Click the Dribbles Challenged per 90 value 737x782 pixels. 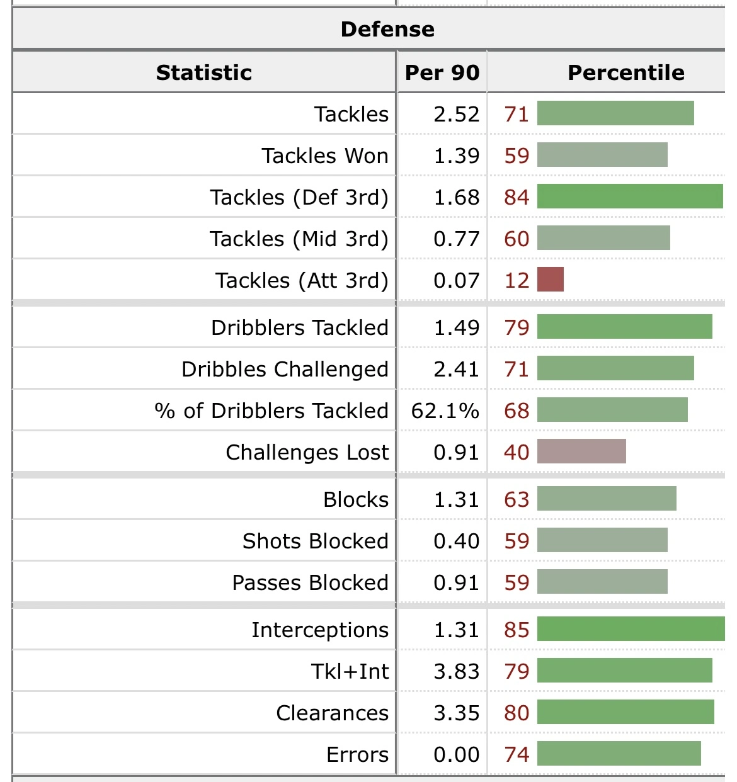(x=456, y=369)
